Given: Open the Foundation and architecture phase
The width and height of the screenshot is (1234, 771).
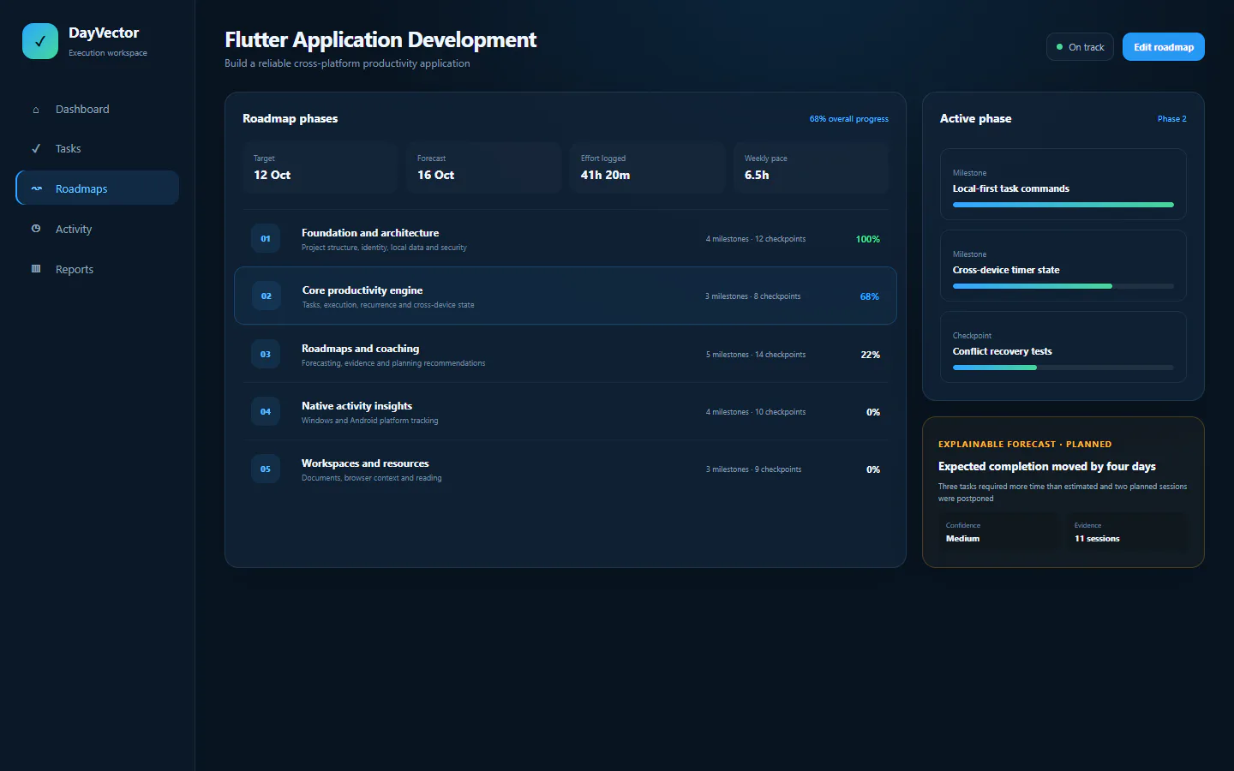Looking at the screenshot, I should pyautogui.click(x=566, y=239).
